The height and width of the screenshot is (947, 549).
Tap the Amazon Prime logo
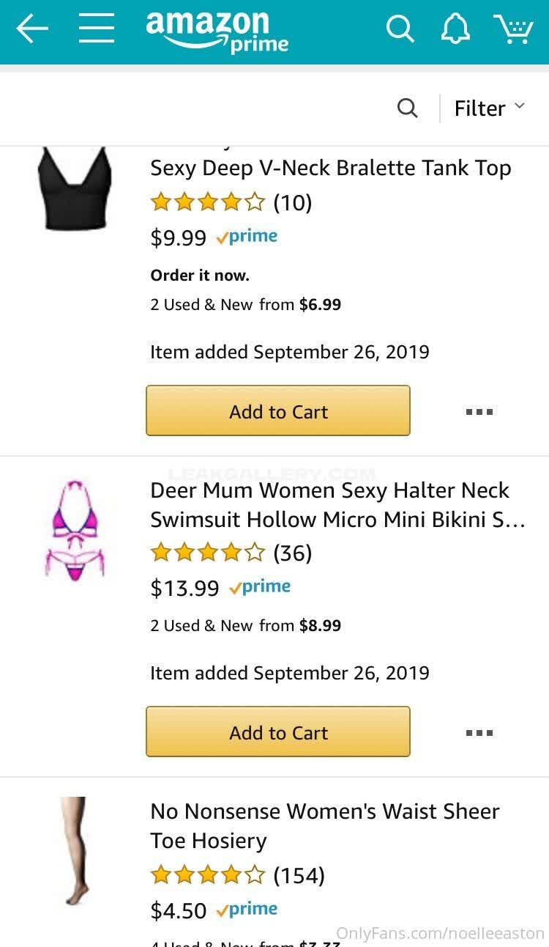(x=217, y=32)
